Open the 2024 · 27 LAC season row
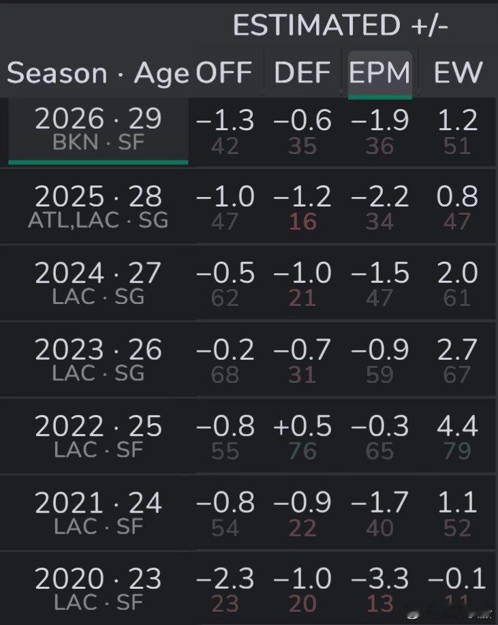This screenshot has width=498, height=625. click(98, 283)
